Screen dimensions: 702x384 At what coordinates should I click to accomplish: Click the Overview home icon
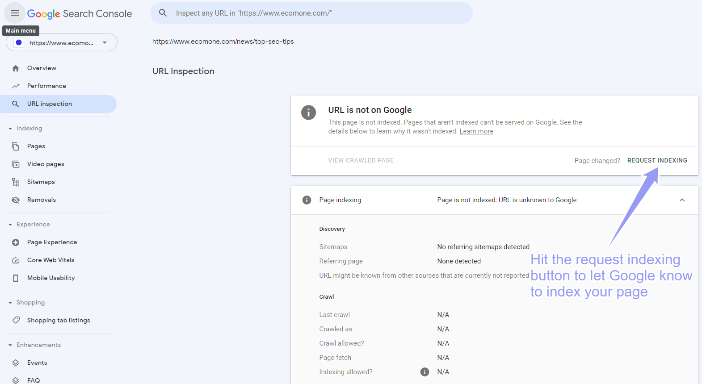16,68
